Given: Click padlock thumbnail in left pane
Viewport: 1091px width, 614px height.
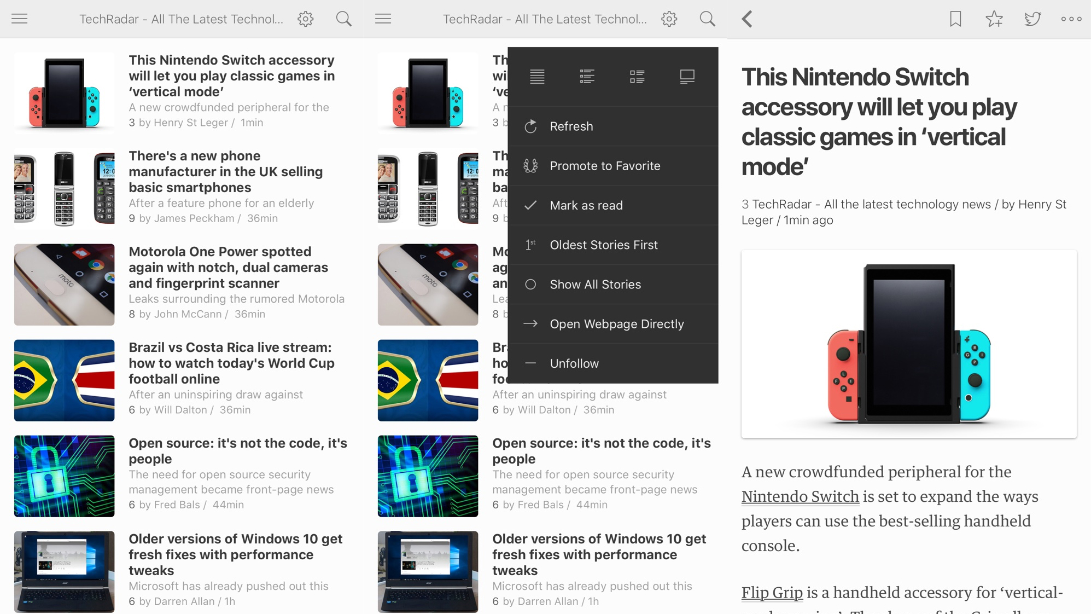Looking at the screenshot, I should [x=65, y=476].
